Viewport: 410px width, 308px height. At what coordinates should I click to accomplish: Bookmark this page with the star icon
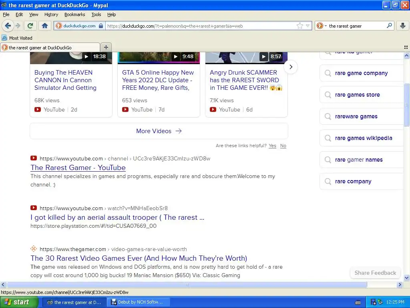pyautogui.click(x=299, y=26)
